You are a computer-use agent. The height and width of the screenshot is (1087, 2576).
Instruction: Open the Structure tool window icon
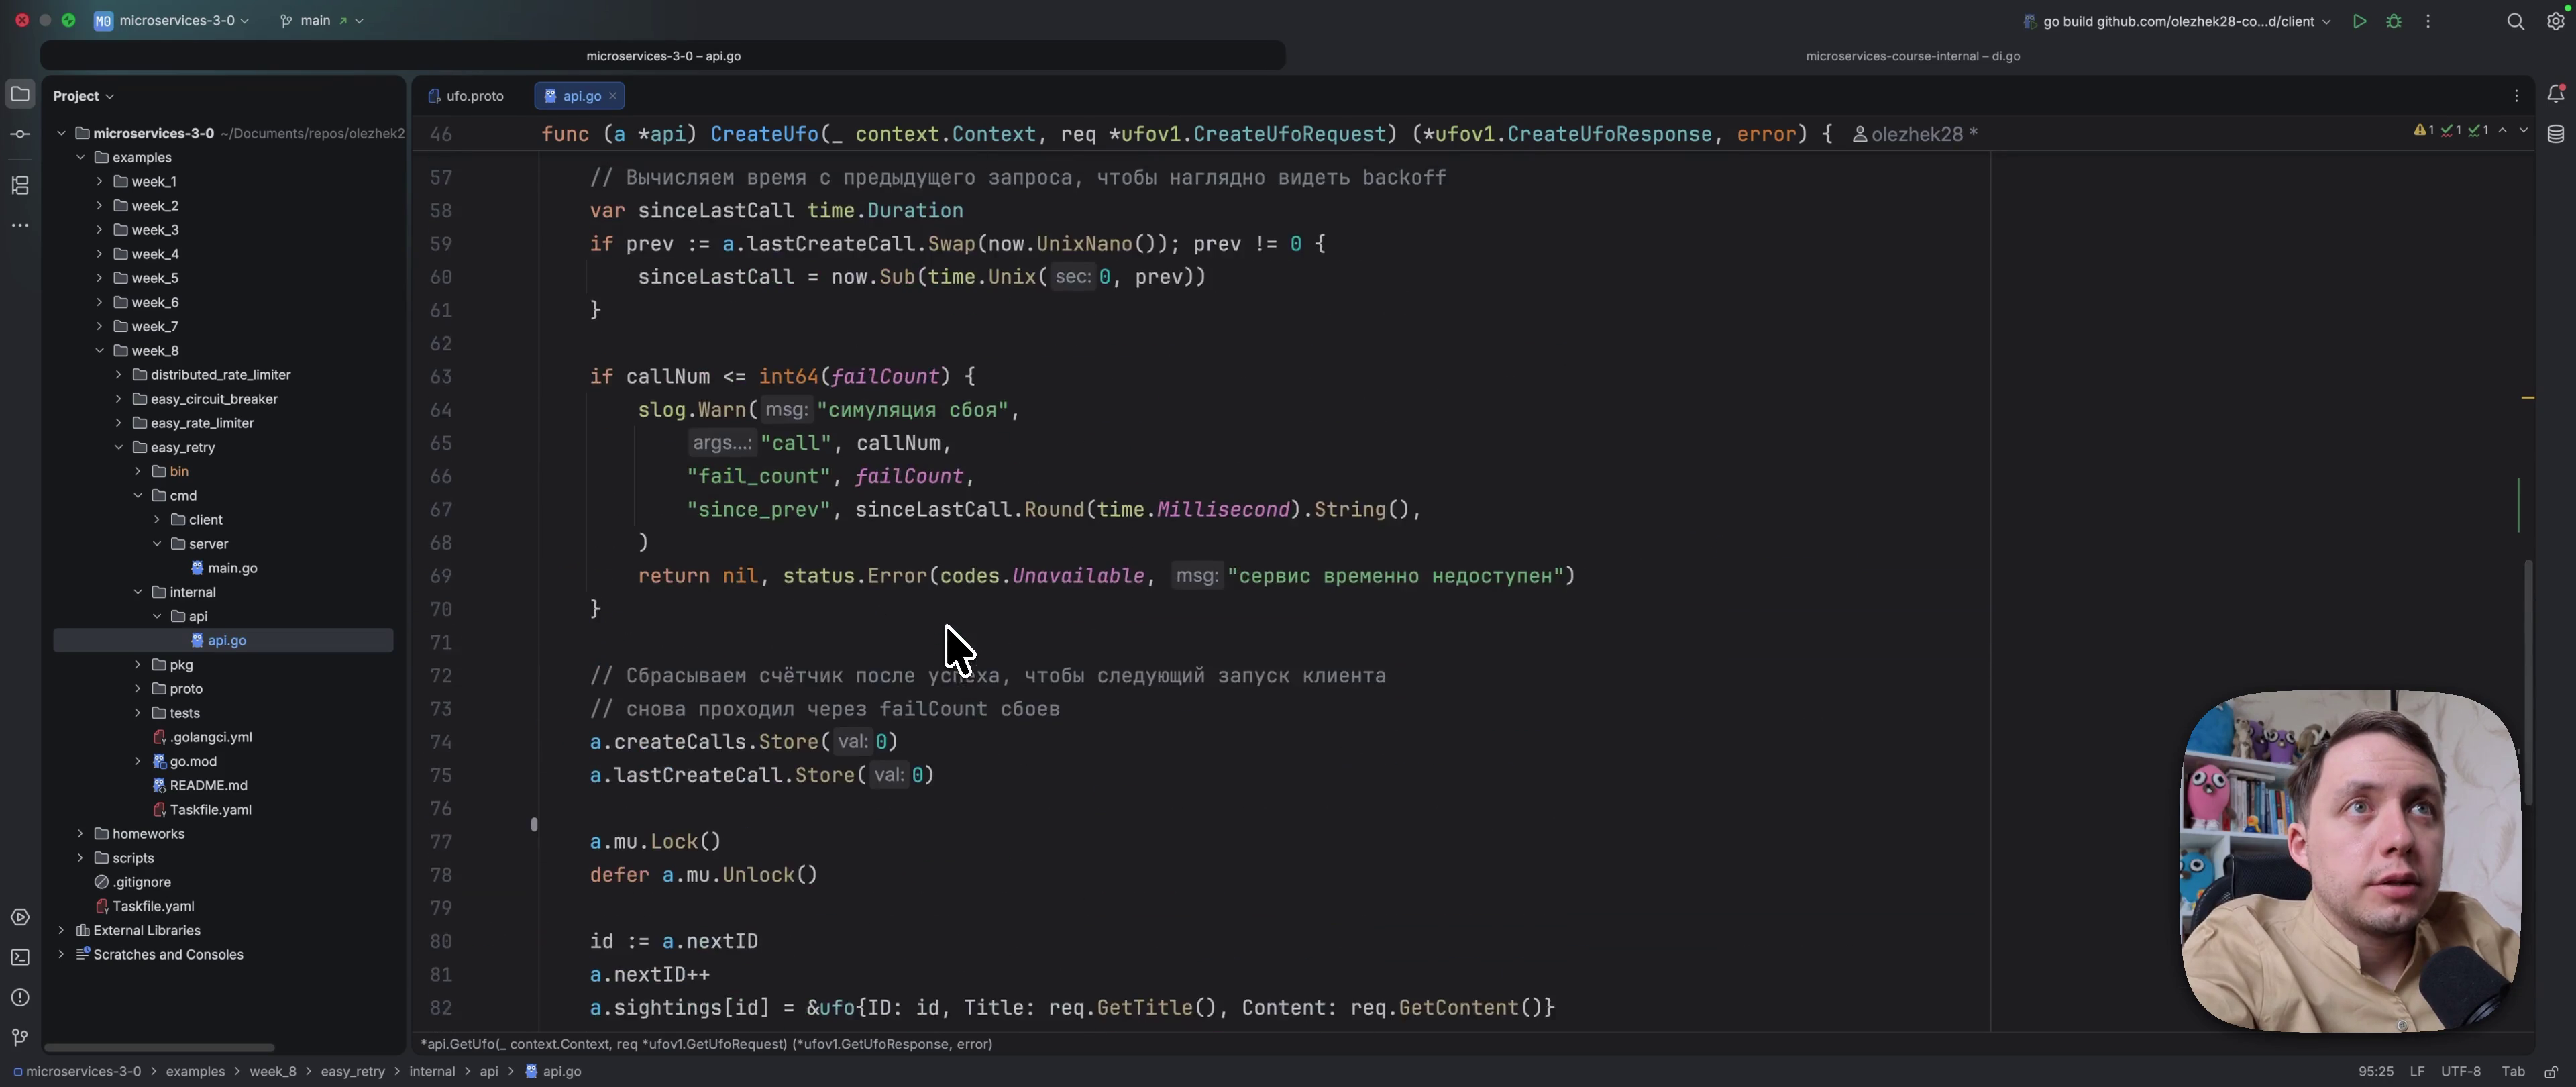(20, 186)
